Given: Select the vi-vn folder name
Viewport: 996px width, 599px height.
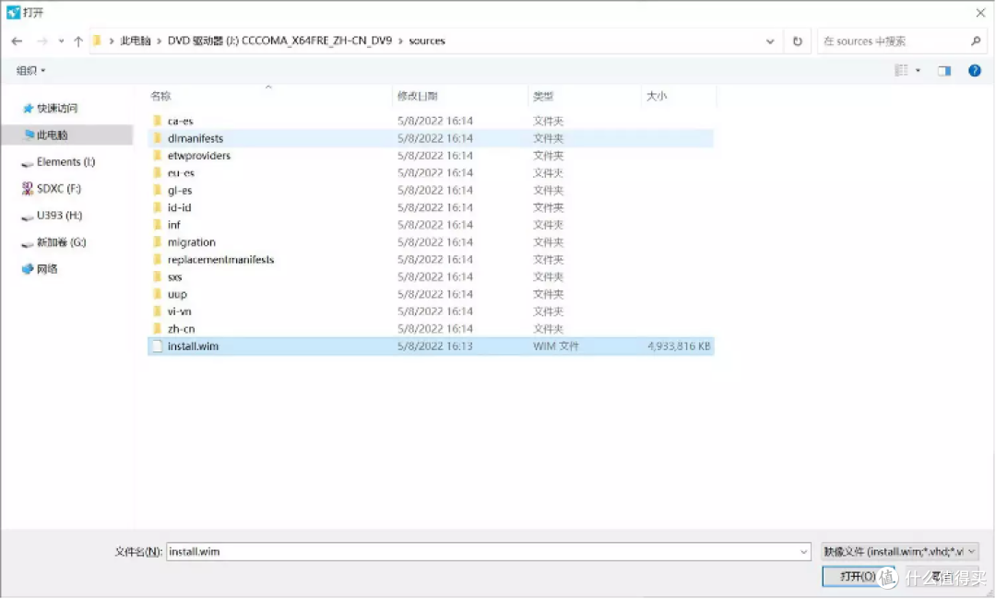Looking at the screenshot, I should point(179,311).
